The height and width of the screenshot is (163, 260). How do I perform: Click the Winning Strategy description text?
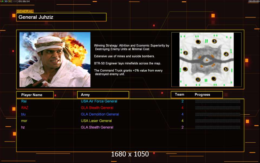(132, 47)
